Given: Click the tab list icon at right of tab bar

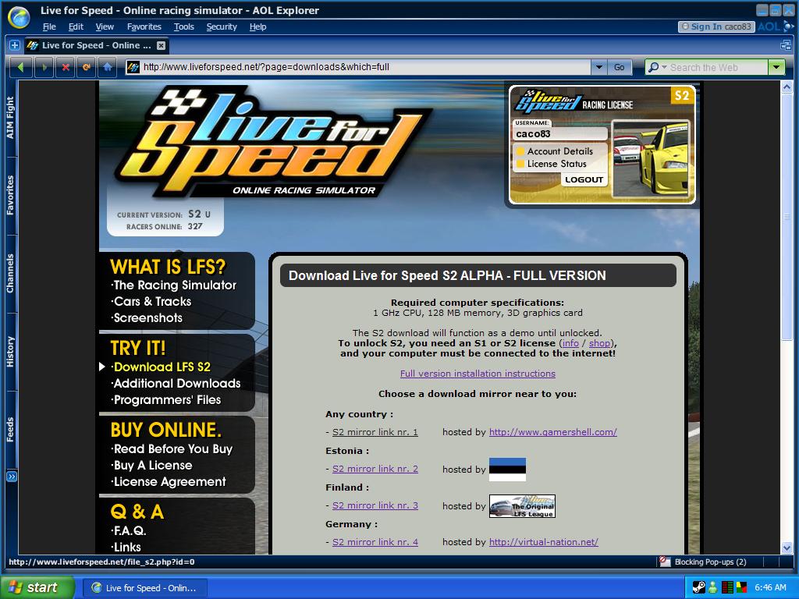Looking at the screenshot, I should point(785,45).
